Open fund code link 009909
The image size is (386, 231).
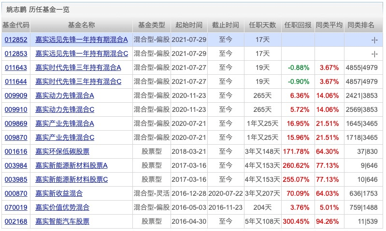pyautogui.click(x=16, y=95)
